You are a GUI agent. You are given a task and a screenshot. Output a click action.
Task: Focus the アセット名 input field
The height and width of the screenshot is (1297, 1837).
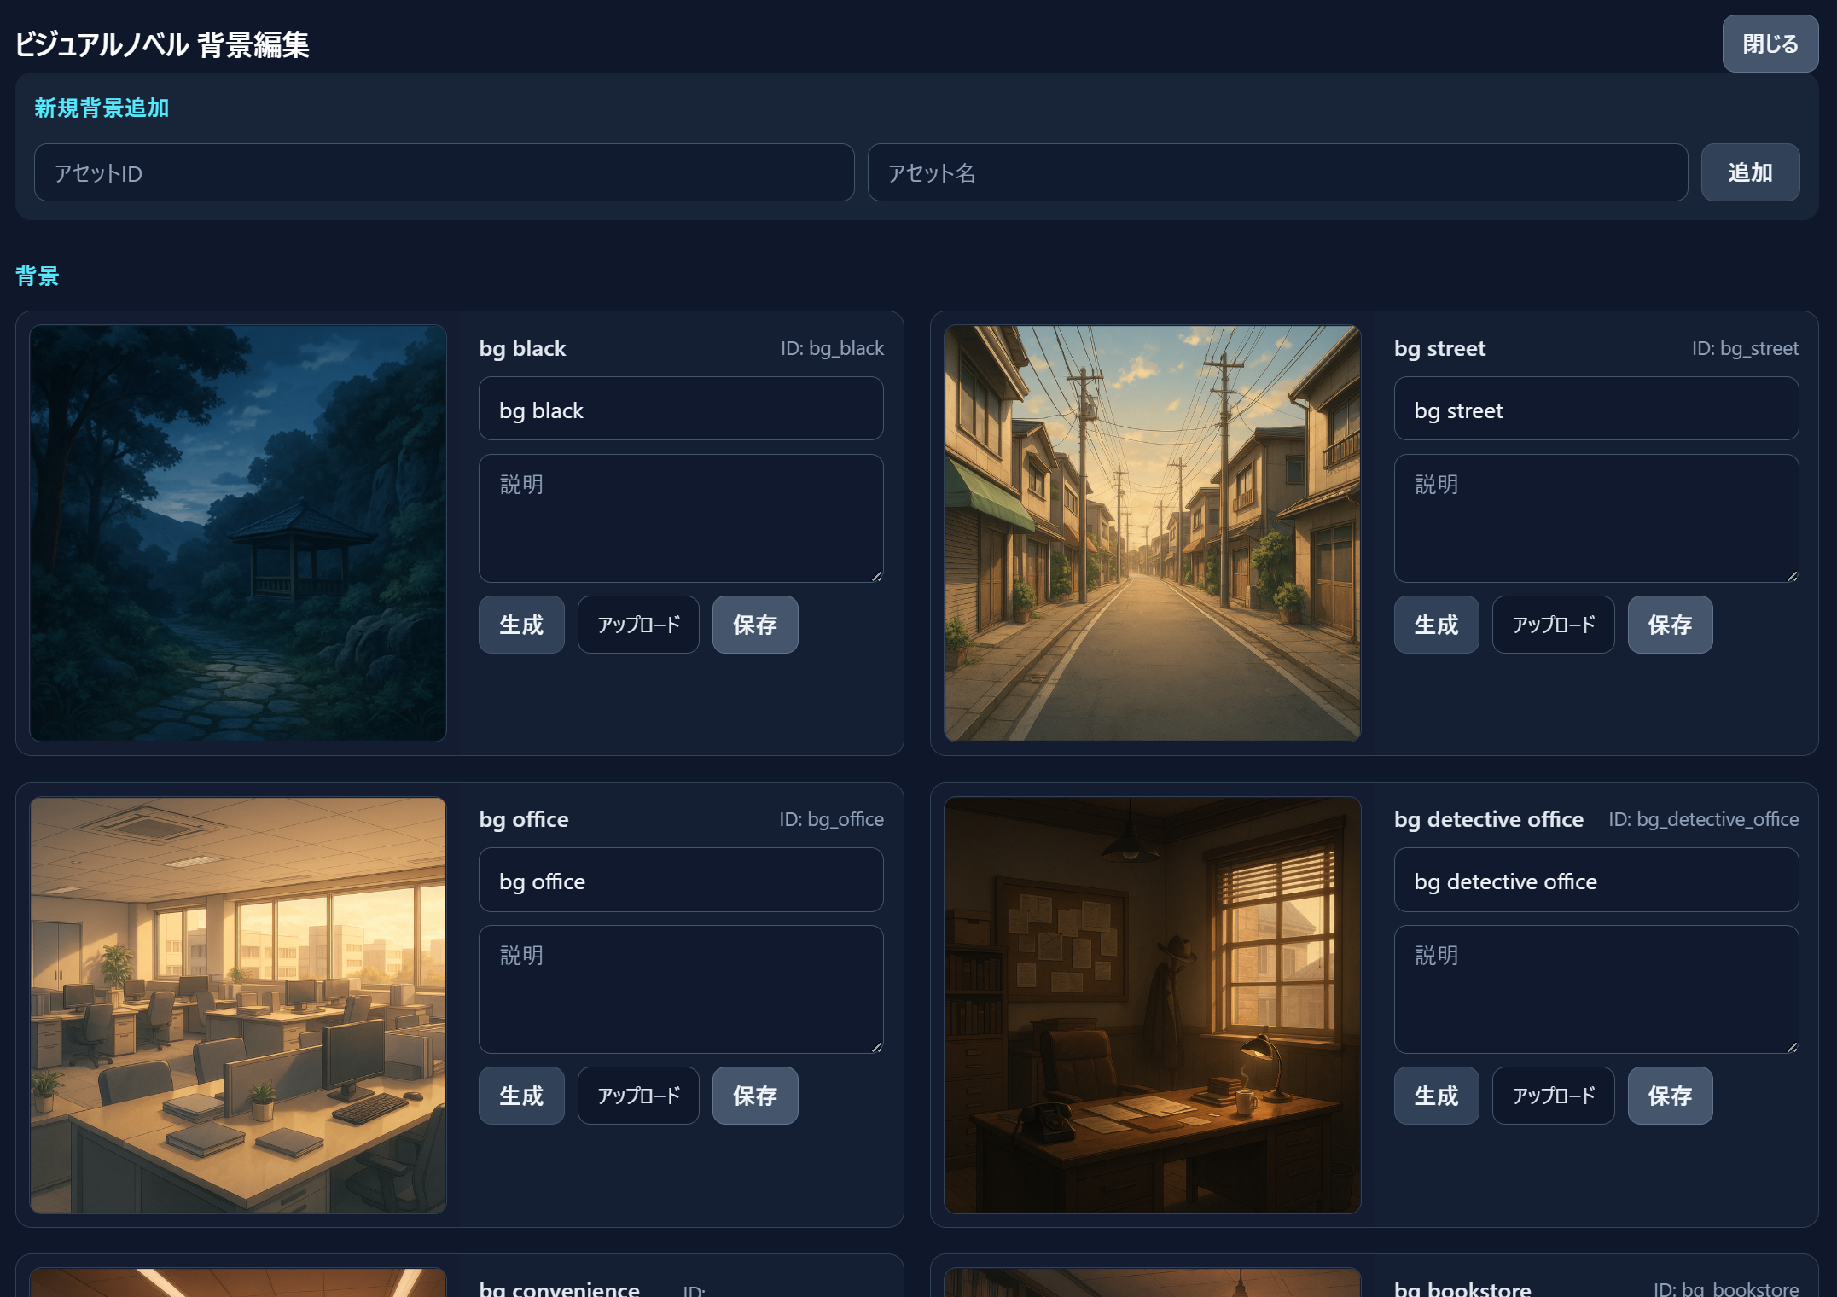click(1277, 172)
